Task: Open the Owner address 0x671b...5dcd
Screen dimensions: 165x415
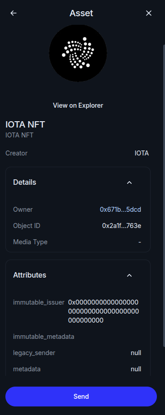Action: [x=120, y=210]
